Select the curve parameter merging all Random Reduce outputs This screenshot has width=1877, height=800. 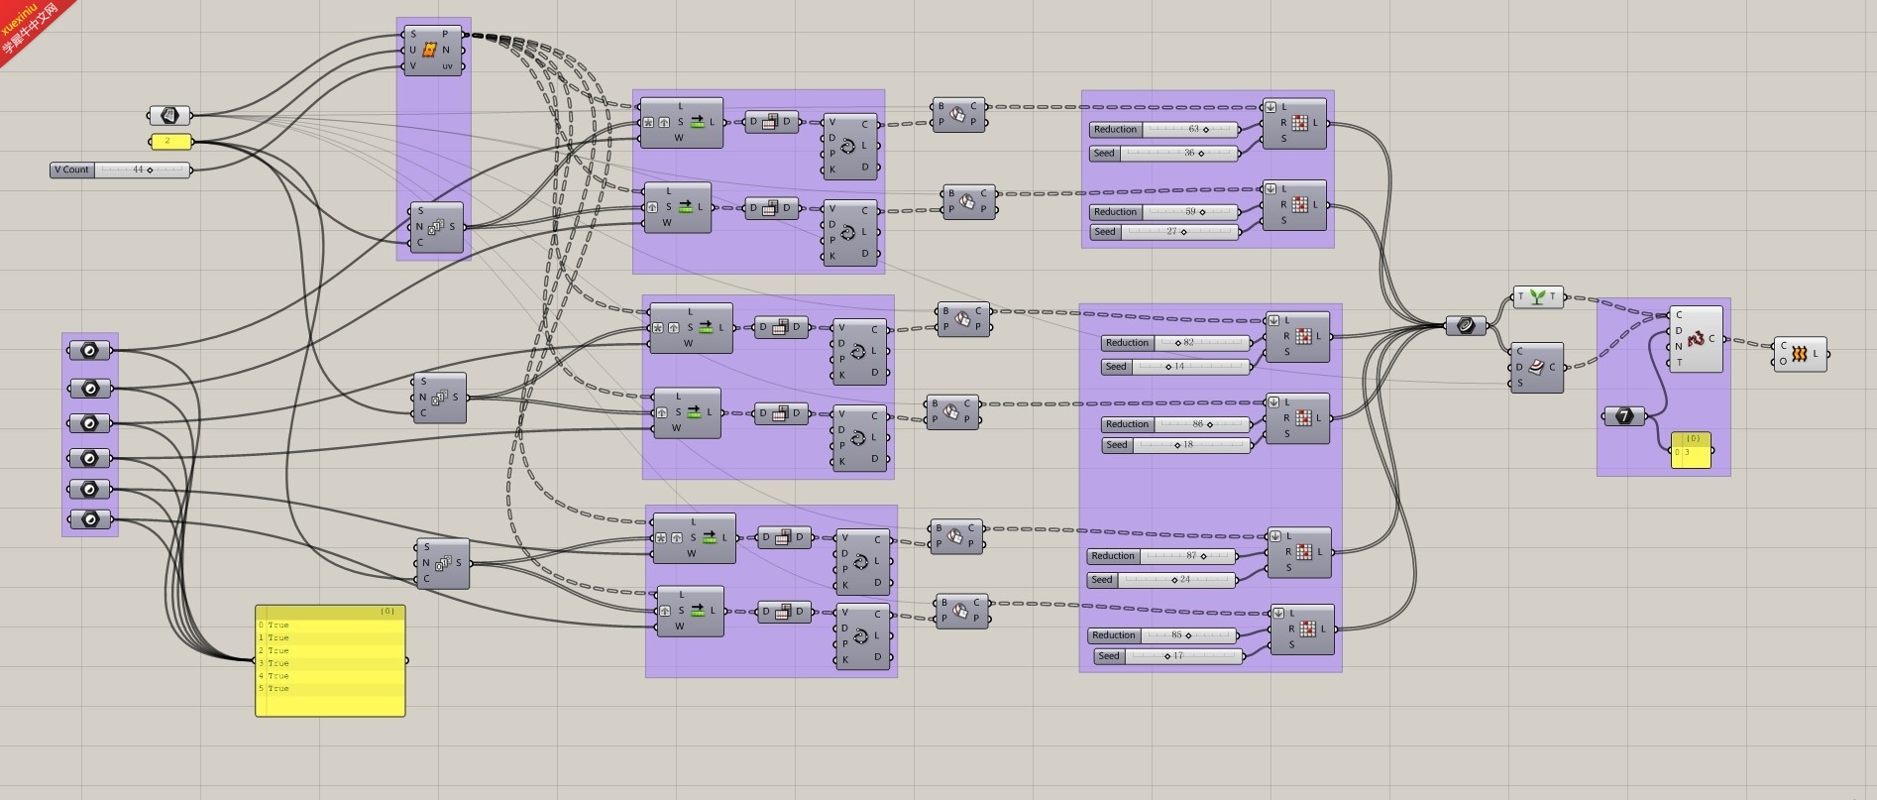pyautogui.click(x=1466, y=325)
